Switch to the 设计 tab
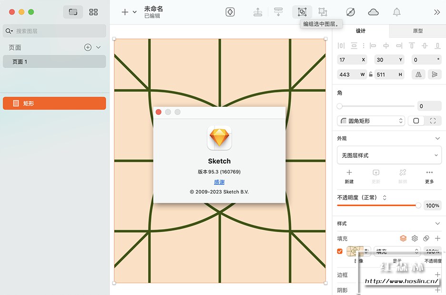446x295 pixels. coord(361,31)
